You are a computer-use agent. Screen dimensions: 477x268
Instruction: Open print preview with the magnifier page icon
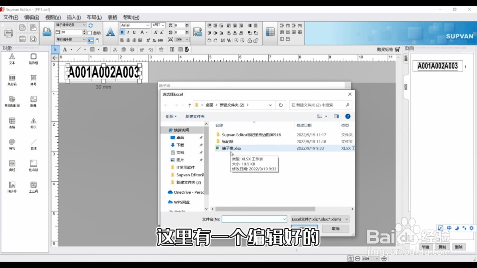[x=33, y=39]
